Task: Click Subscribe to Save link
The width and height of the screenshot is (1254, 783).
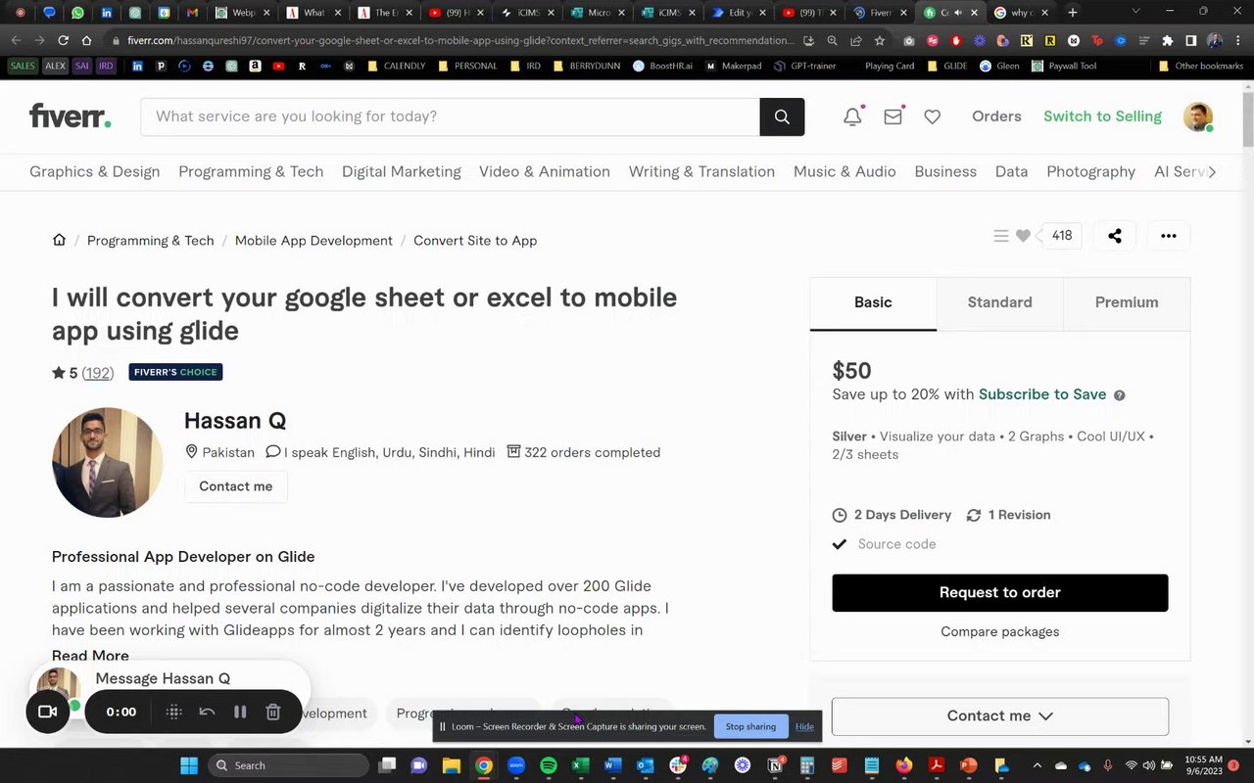Action: [1042, 394]
